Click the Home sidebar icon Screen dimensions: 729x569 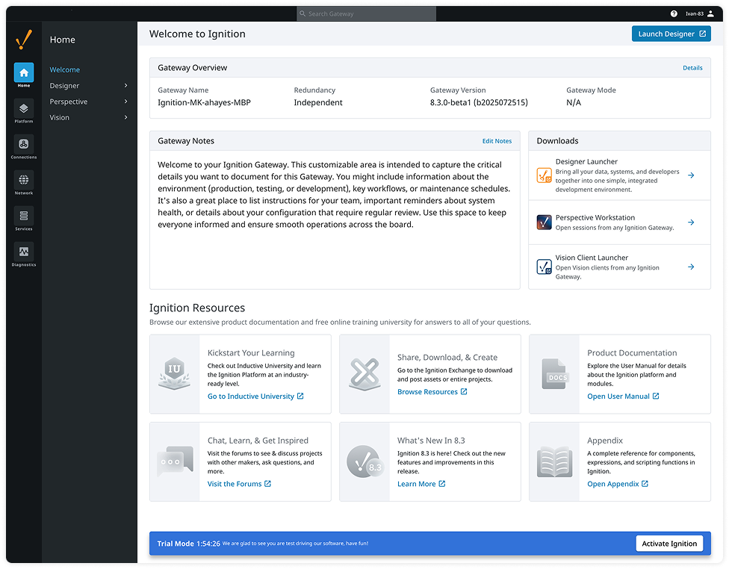(24, 73)
